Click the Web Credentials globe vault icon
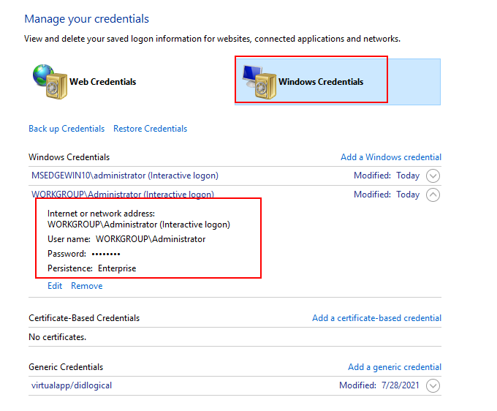 (50, 81)
